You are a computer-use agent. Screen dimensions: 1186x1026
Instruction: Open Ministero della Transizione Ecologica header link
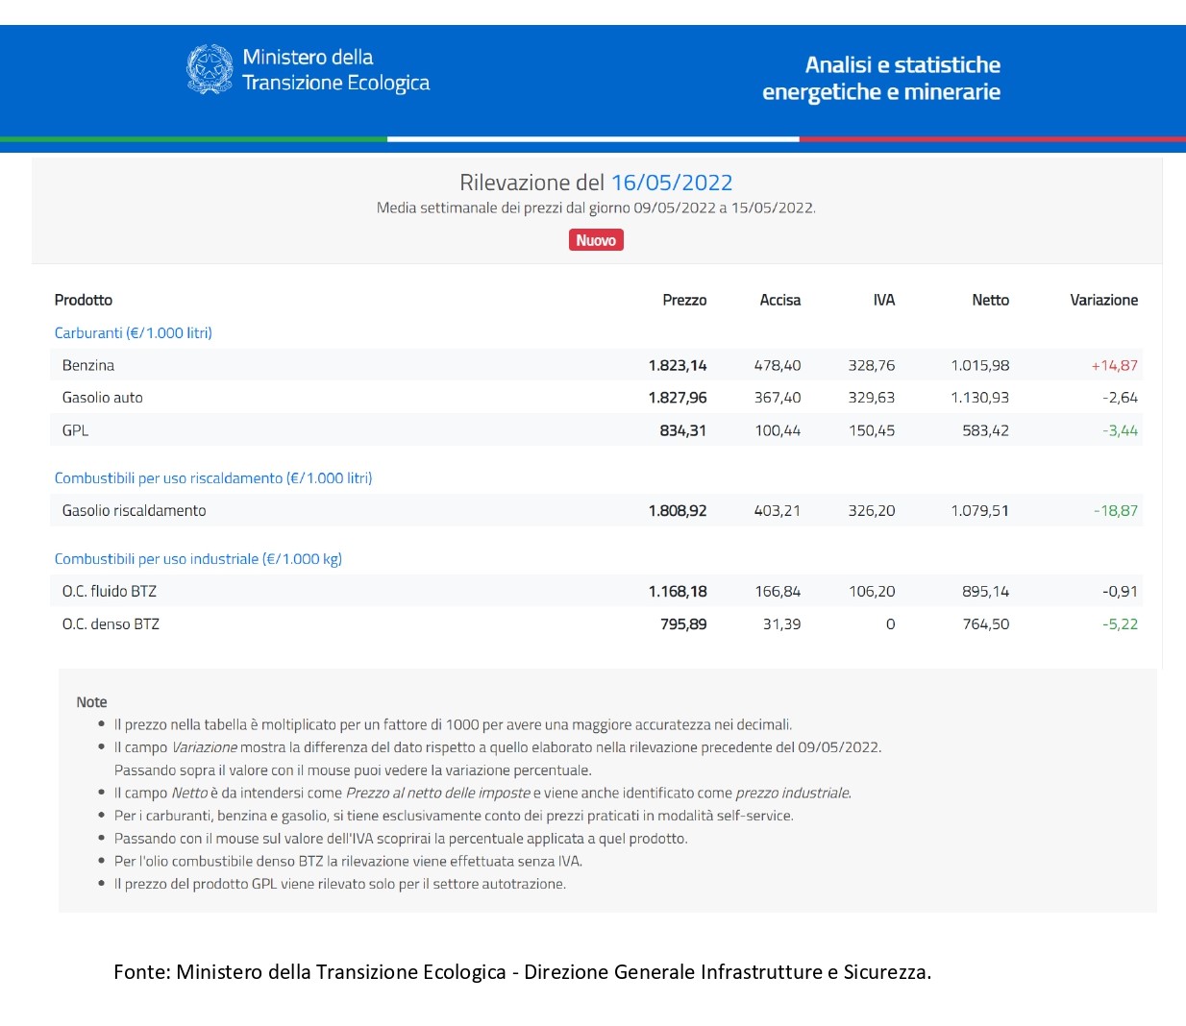click(335, 70)
